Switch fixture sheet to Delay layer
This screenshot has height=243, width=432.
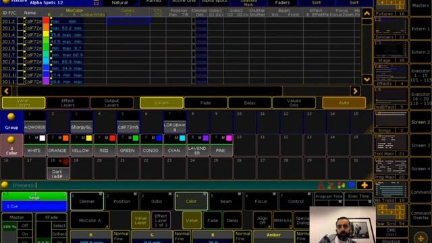250,103
